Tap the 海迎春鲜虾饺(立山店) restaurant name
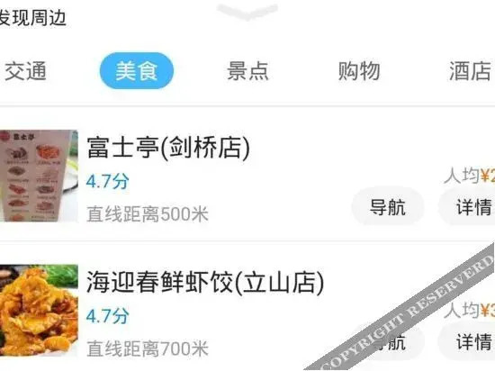The width and height of the screenshot is (495, 371). point(205,282)
